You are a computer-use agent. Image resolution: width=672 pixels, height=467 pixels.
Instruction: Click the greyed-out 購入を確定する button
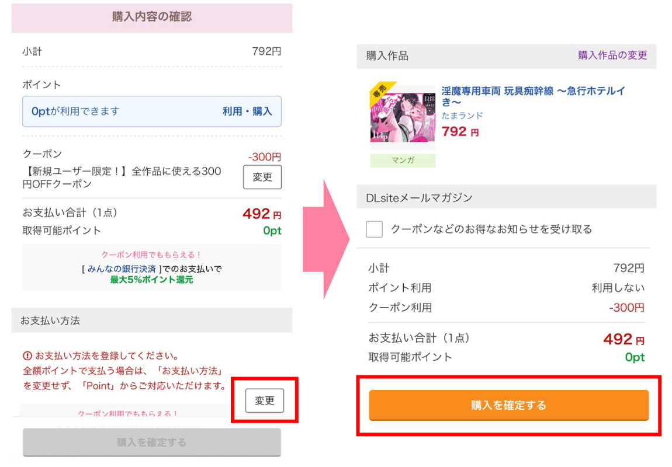coord(152,442)
